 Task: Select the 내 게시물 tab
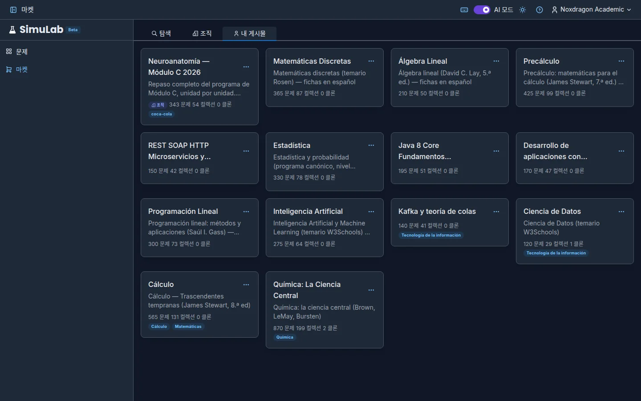click(x=250, y=33)
